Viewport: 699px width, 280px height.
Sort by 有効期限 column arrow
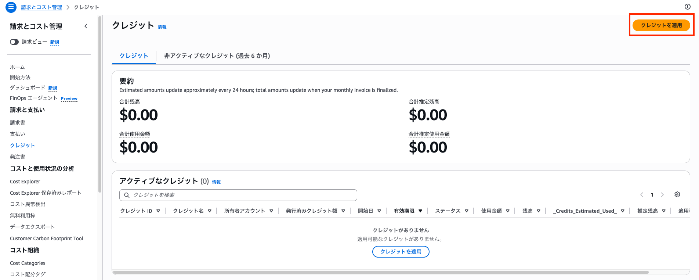click(420, 211)
